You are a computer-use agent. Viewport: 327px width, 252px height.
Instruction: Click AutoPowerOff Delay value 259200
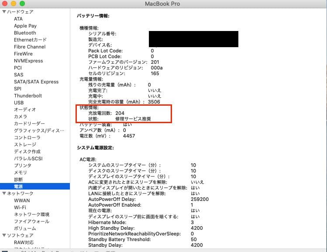pos(200,199)
